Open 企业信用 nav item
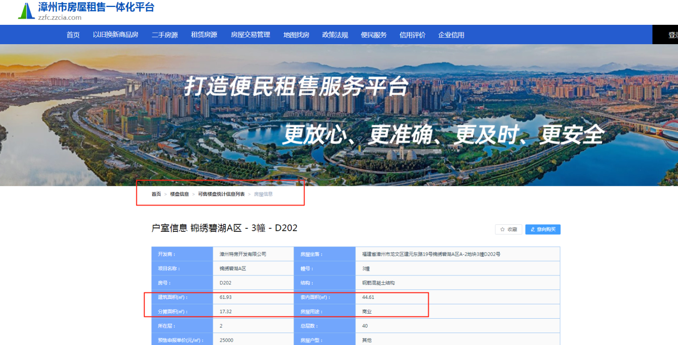Image resolution: width=678 pixels, height=345 pixels. [x=451, y=35]
